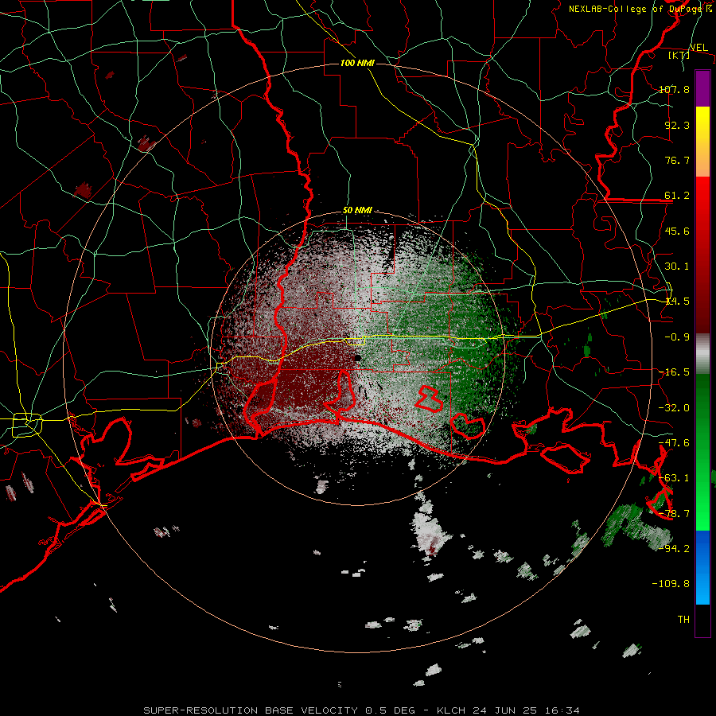Click the black radar site dot at map center
This screenshot has height=716, width=716.
(358, 357)
